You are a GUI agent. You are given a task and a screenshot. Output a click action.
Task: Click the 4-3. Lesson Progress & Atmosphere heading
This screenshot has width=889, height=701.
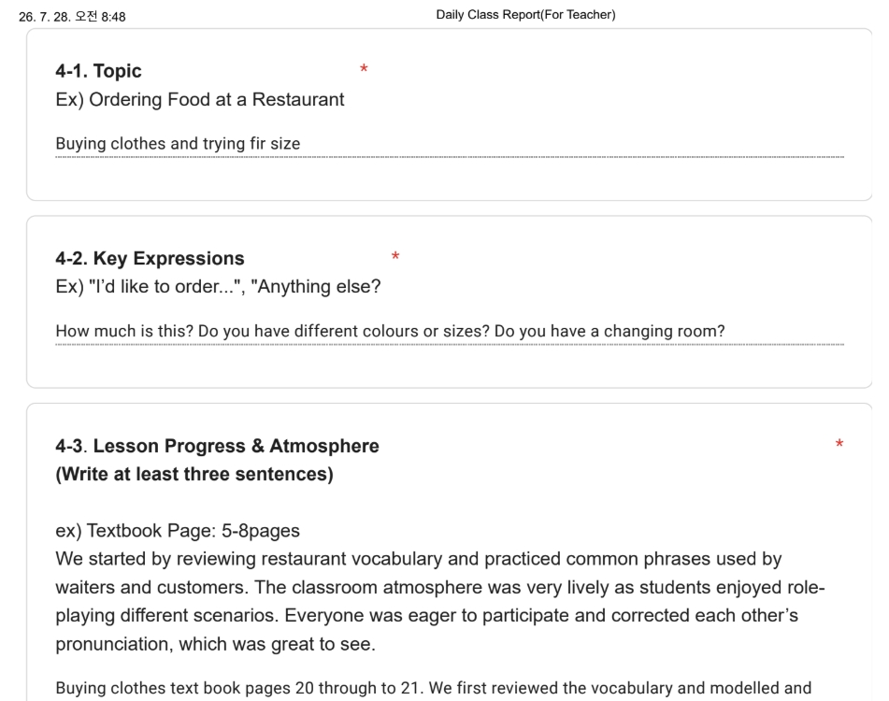[x=217, y=446]
